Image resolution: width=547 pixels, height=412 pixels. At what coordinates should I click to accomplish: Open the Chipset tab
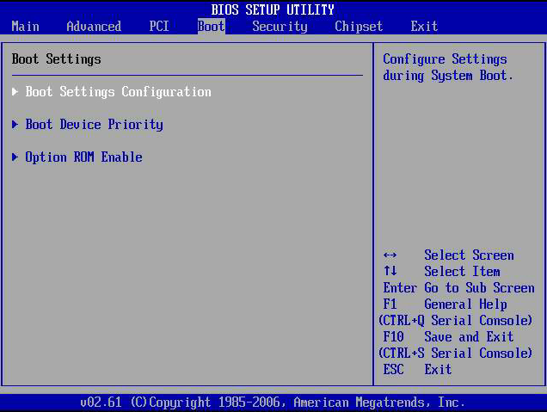pyautogui.click(x=359, y=27)
